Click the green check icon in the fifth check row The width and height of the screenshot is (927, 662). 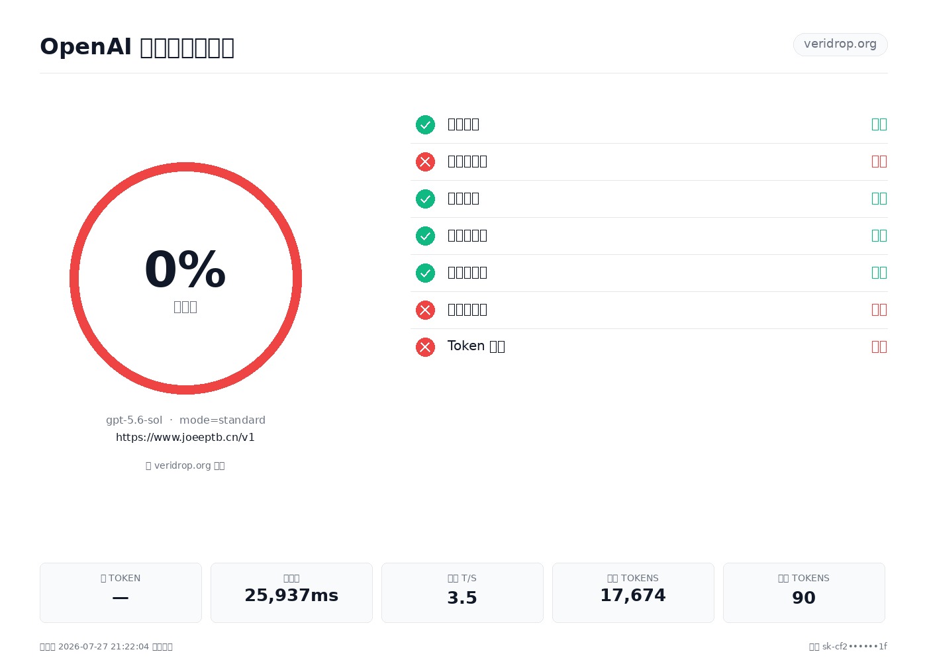tap(425, 273)
